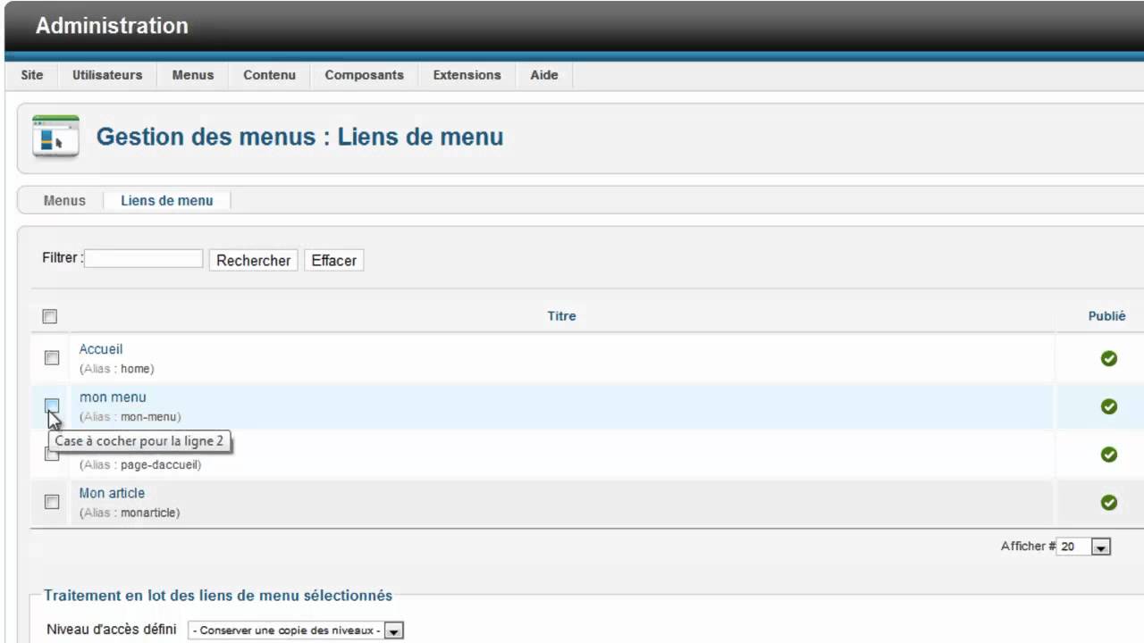
Task: Open the Composants menu
Action: [x=365, y=75]
